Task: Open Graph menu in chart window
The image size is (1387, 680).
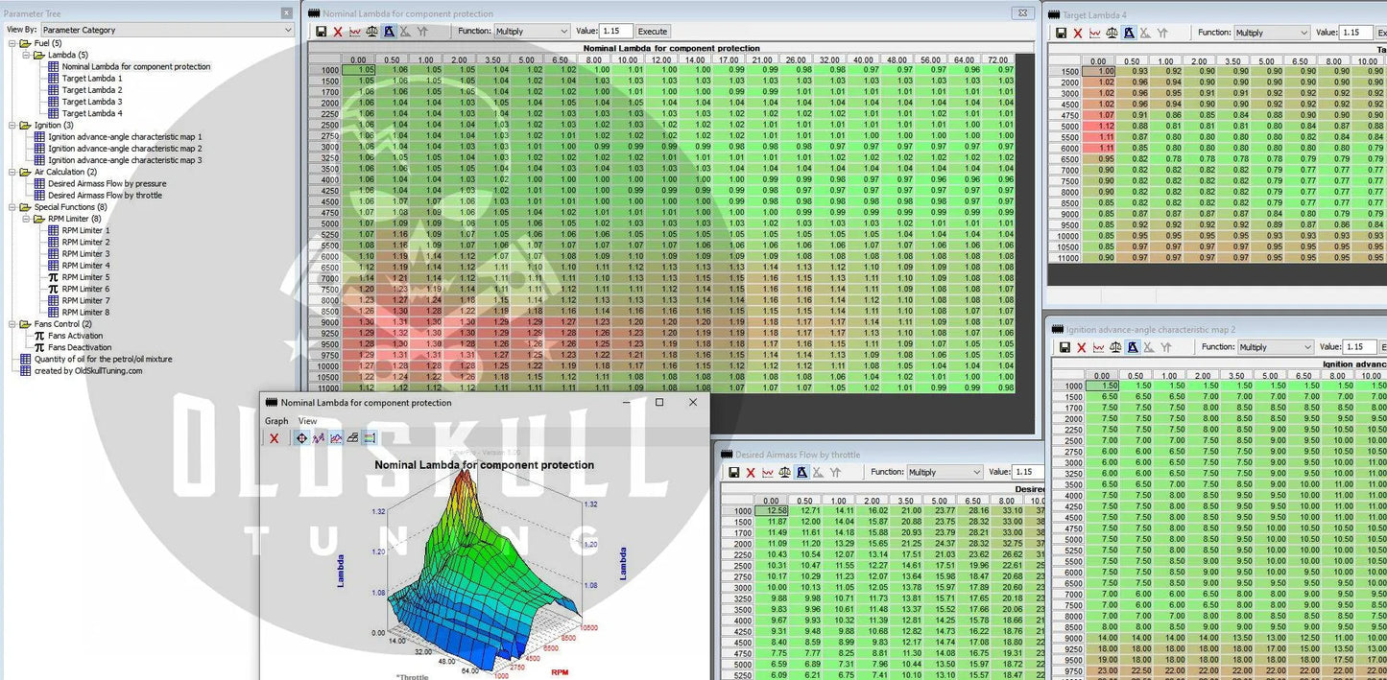Action: pyautogui.click(x=276, y=421)
